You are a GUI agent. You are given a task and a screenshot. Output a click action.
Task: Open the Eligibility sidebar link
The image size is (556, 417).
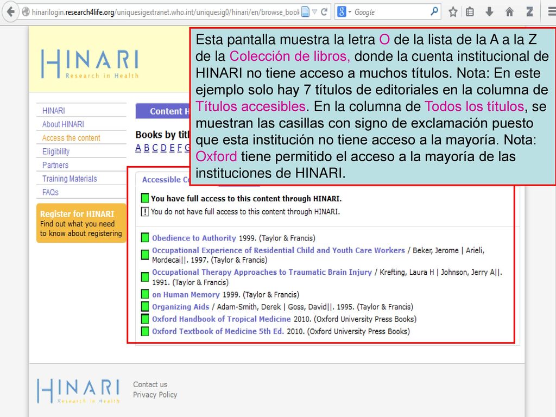tap(56, 151)
